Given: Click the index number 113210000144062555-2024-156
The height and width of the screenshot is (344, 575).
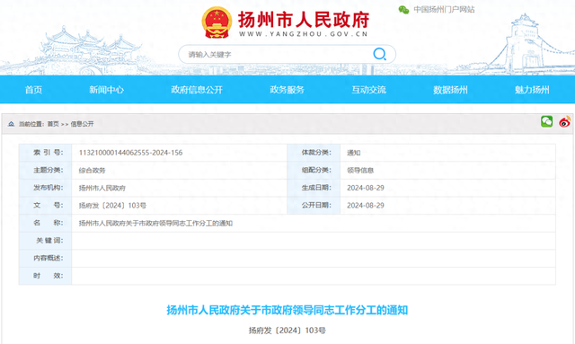Looking at the screenshot, I should [x=130, y=153].
